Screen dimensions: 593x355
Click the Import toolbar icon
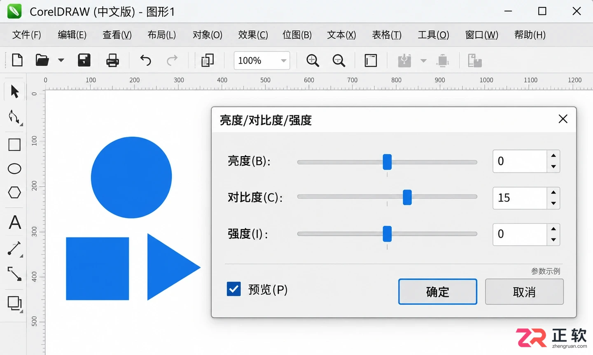404,61
